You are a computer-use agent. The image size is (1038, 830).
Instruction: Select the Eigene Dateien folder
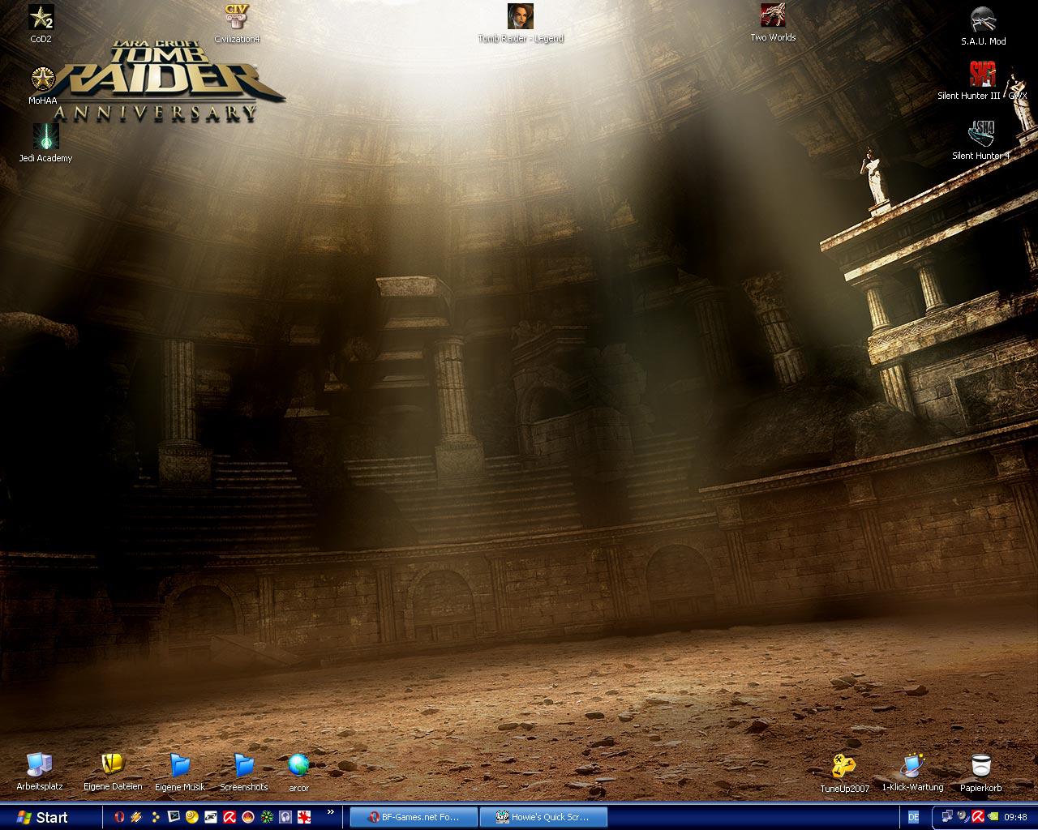(x=113, y=772)
